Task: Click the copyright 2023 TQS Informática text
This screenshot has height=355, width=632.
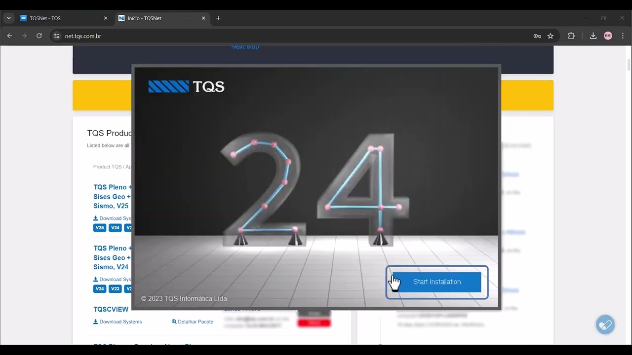Action: pos(184,299)
